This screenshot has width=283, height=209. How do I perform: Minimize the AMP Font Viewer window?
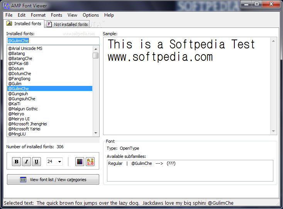pos(246,4)
